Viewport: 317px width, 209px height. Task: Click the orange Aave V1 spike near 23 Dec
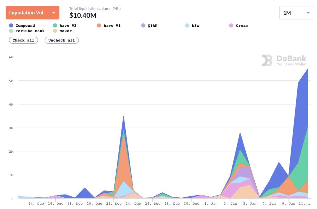[123, 165]
